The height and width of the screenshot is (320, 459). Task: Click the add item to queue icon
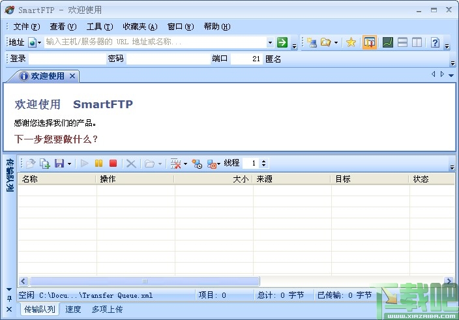(45, 164)
